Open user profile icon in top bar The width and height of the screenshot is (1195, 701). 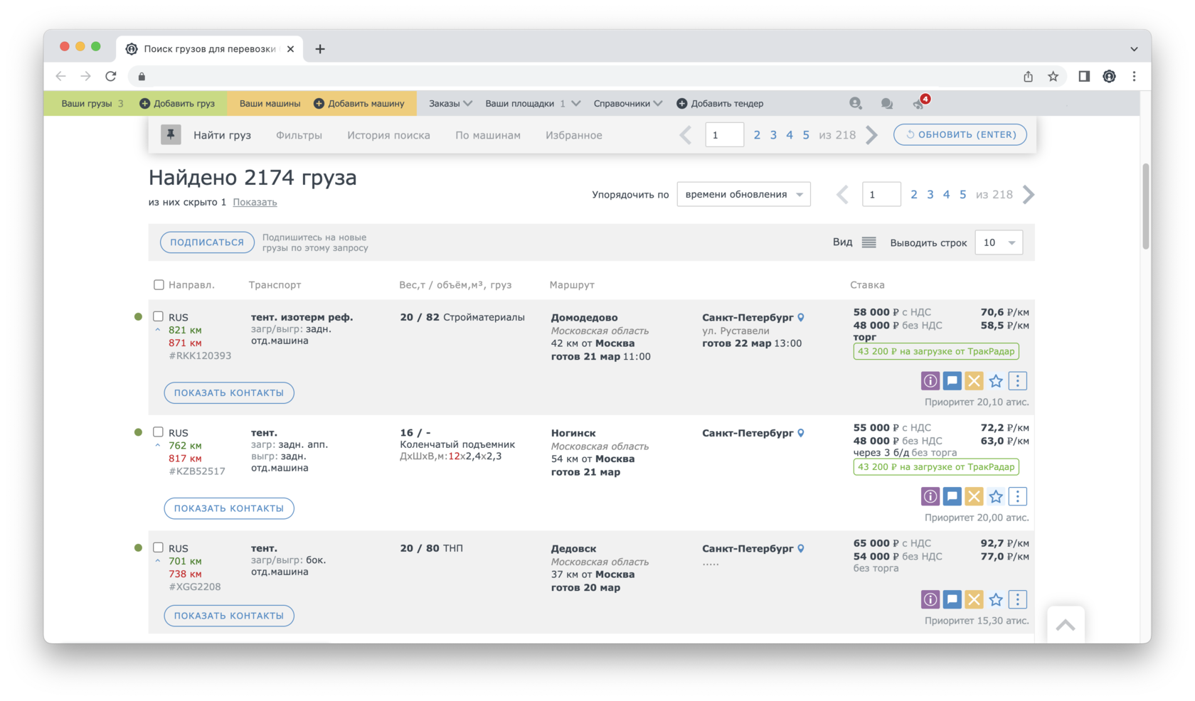tap(856, 103)
